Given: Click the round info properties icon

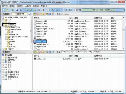Looking at the screenshot, I should [x=53, y=10].
